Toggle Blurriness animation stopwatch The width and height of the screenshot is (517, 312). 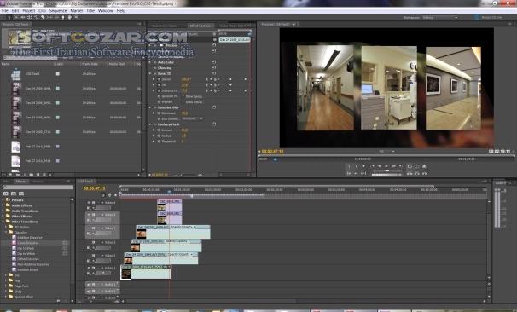click(159, 113)
